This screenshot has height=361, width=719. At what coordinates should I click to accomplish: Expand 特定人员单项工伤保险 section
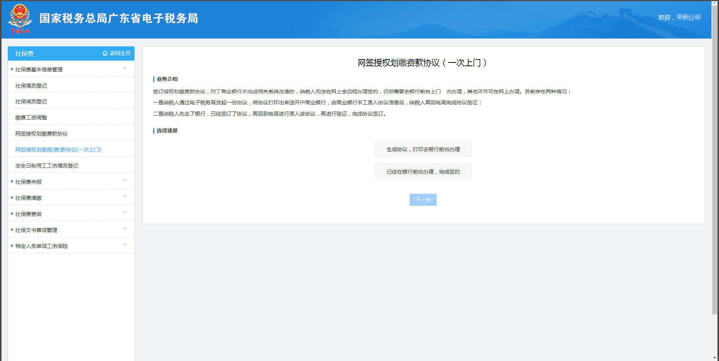click(x=125, y=245)
